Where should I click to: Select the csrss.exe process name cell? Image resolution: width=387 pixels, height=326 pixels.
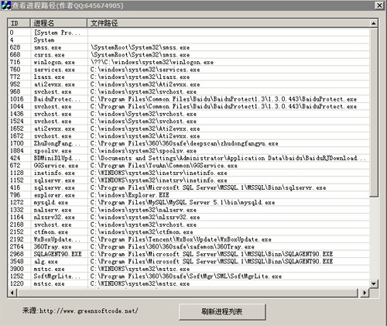point(50,55)
